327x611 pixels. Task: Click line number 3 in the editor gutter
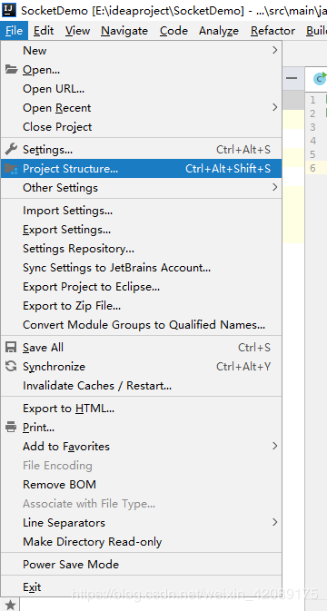coord(312,127)
